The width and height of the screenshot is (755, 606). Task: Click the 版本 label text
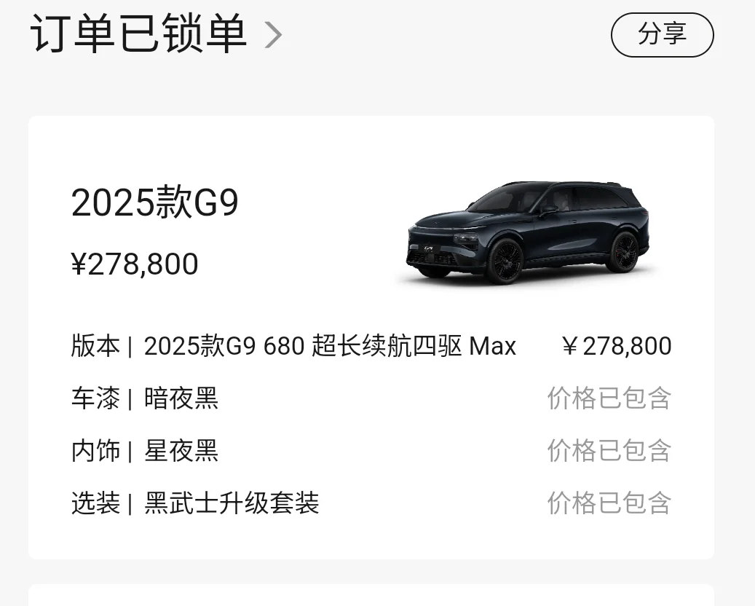(x=95, y=346)
